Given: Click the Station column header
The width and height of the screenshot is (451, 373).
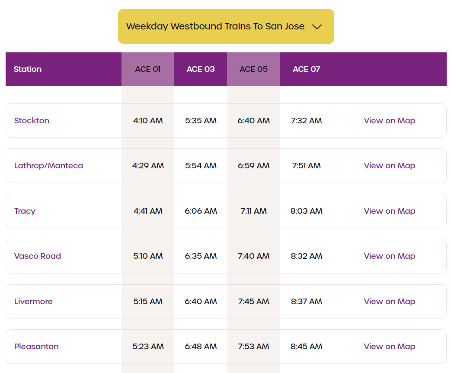Looking at the screenshot, I should [28, 69].
